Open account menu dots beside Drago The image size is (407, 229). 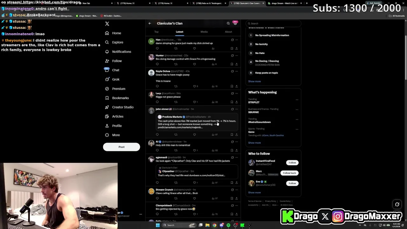pos(141,214)
